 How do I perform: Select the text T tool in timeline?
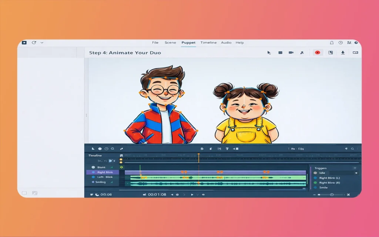(227, 148)
